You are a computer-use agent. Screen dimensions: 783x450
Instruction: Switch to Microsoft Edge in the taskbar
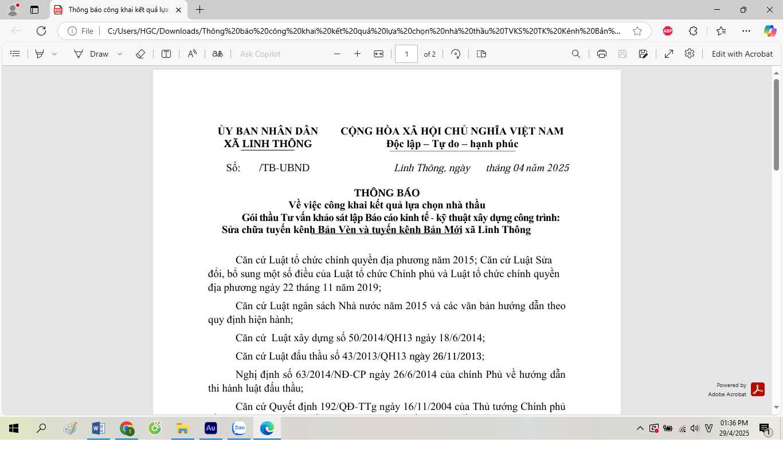[267, 428]
